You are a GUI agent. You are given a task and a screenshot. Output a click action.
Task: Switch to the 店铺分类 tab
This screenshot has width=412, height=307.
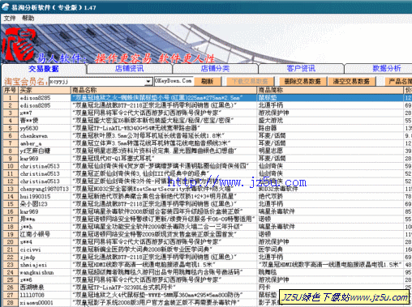pyautogui.click(x=215, y=69)
